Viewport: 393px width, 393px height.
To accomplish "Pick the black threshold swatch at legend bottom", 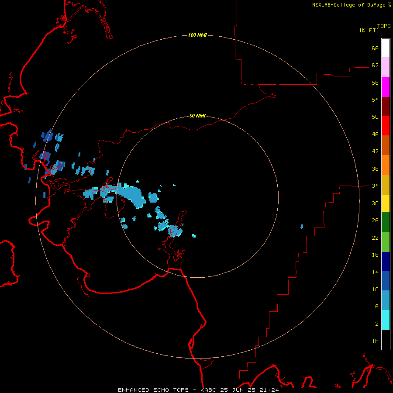I will 386,340.
